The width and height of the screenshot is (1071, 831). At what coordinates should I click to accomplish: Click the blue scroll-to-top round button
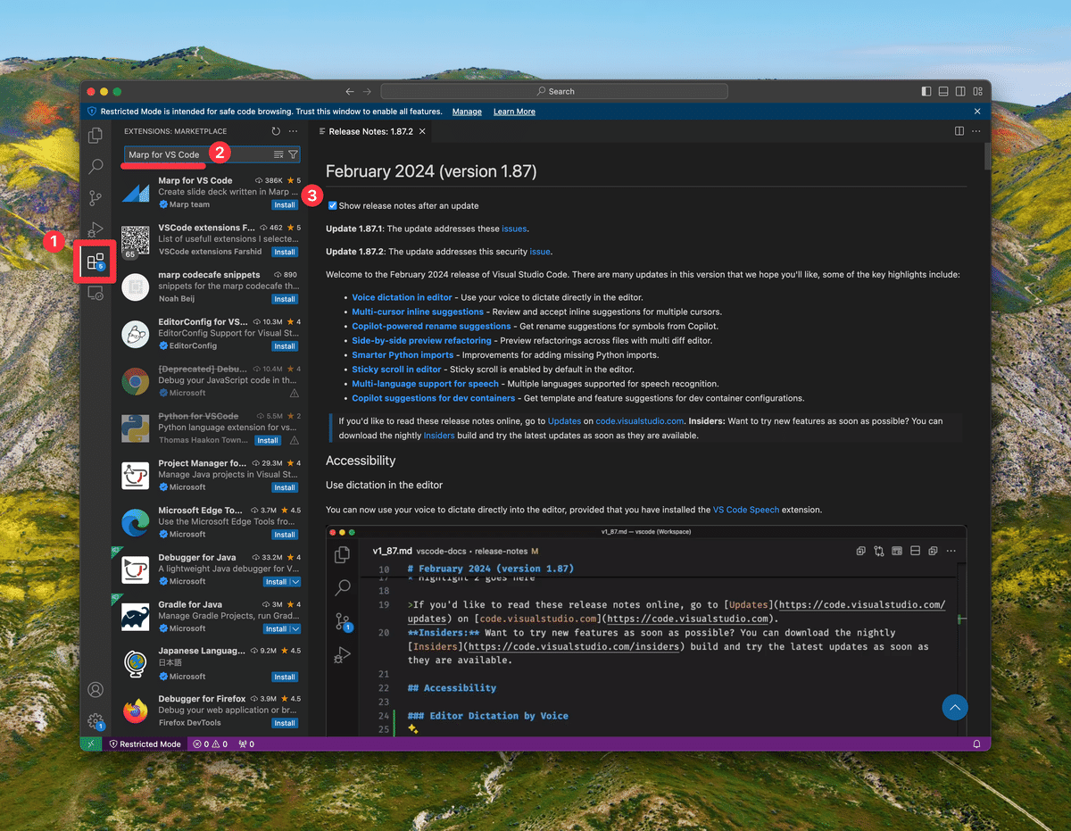click(955, 708)
